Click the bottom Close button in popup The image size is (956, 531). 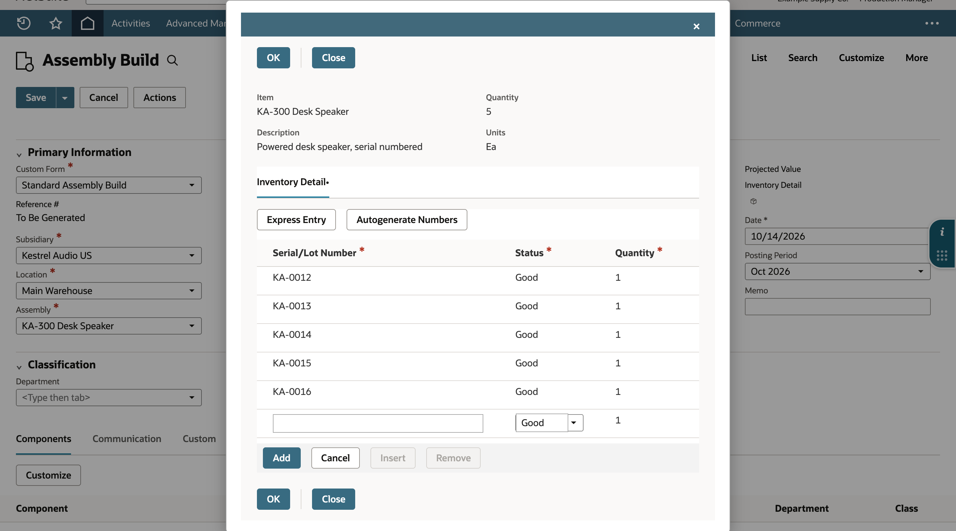pyautogui.click(x=333, y=499)
